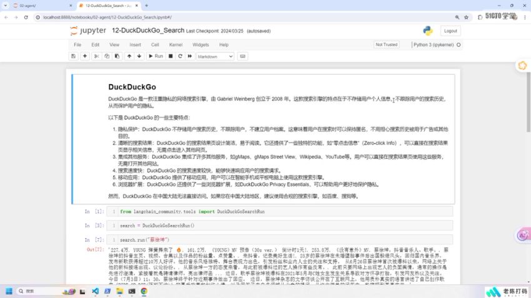Open the File menu

77,45
